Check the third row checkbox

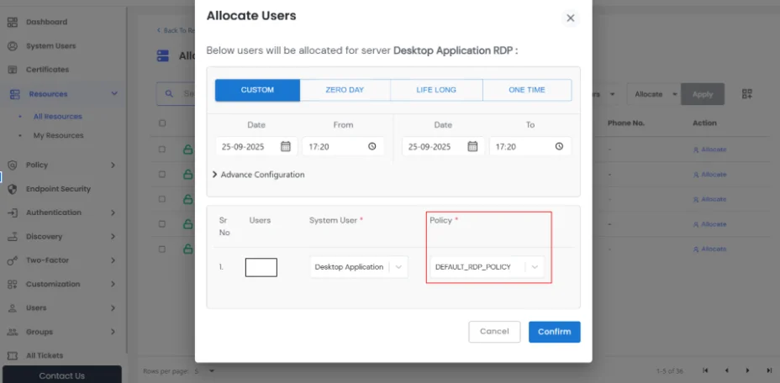(162, 199)
